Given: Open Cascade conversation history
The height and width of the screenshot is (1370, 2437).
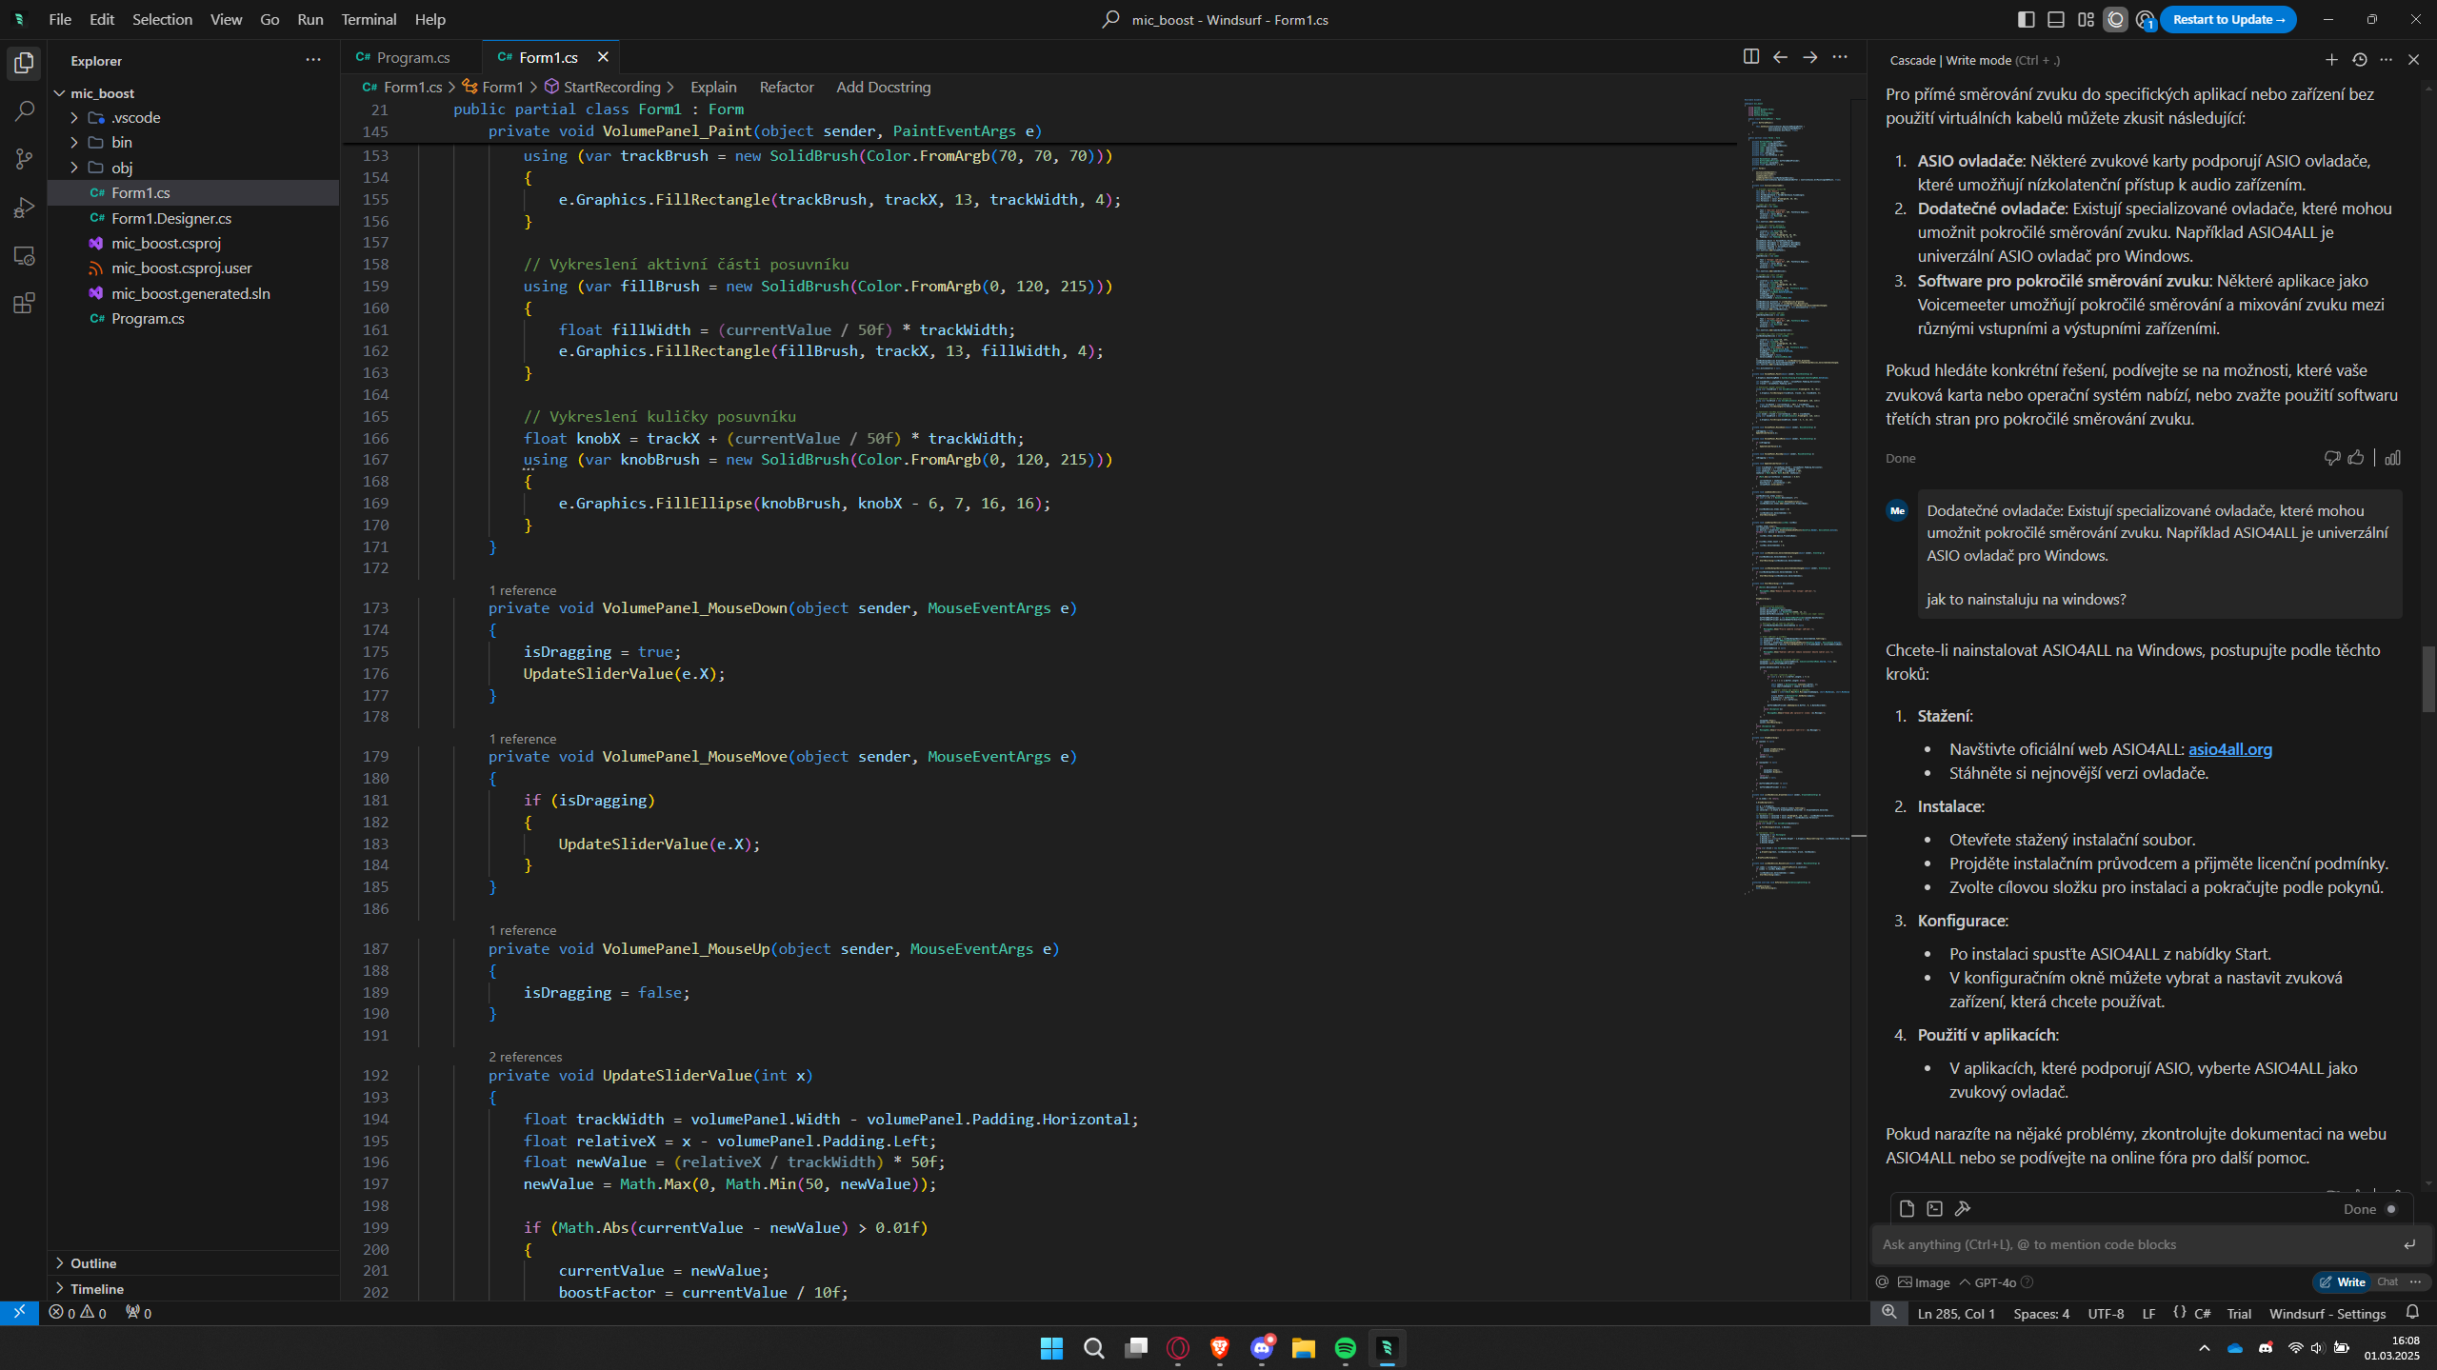Looking at the screenshot, I should tap(2359, 60).
